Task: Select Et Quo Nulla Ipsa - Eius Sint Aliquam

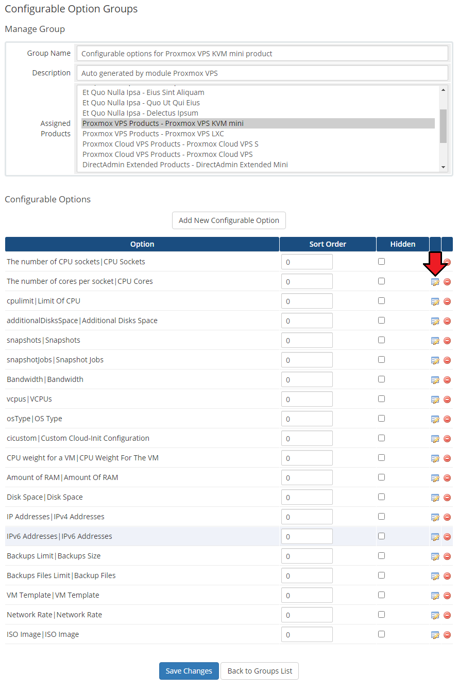Action: pos(258,92)
